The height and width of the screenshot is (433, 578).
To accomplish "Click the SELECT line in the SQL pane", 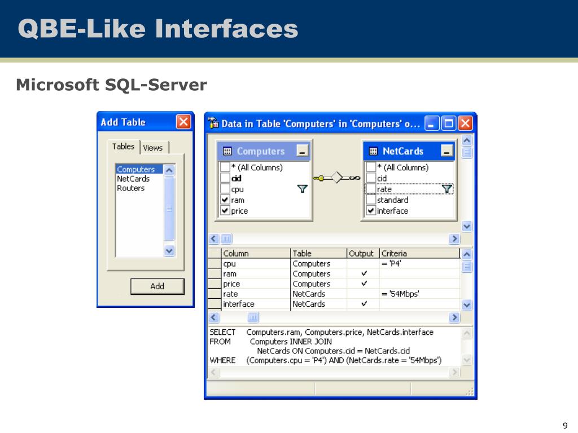I will point(321,332).
